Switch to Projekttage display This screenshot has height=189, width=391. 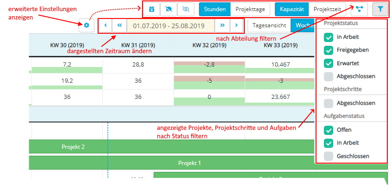point(250,9)
